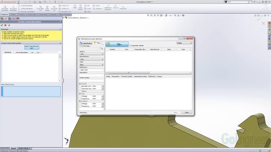Click the Close button in dialog

187,112
